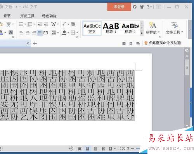Close the current document tab

pyautogui.click(x=28, y=43)
